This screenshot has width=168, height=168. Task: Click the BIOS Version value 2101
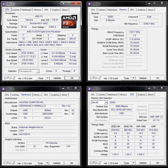47,131
